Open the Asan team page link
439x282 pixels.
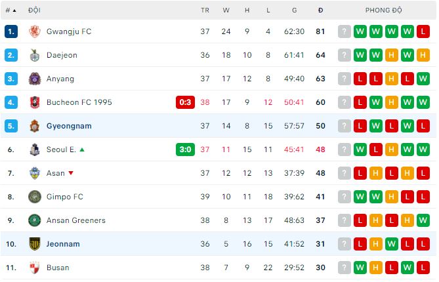55,173
